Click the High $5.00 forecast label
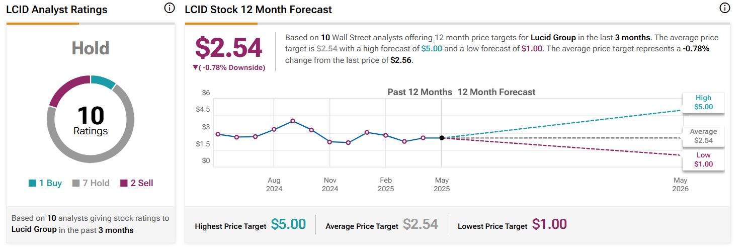The width and height of the screenshot is (748, 252). point(703,103)
